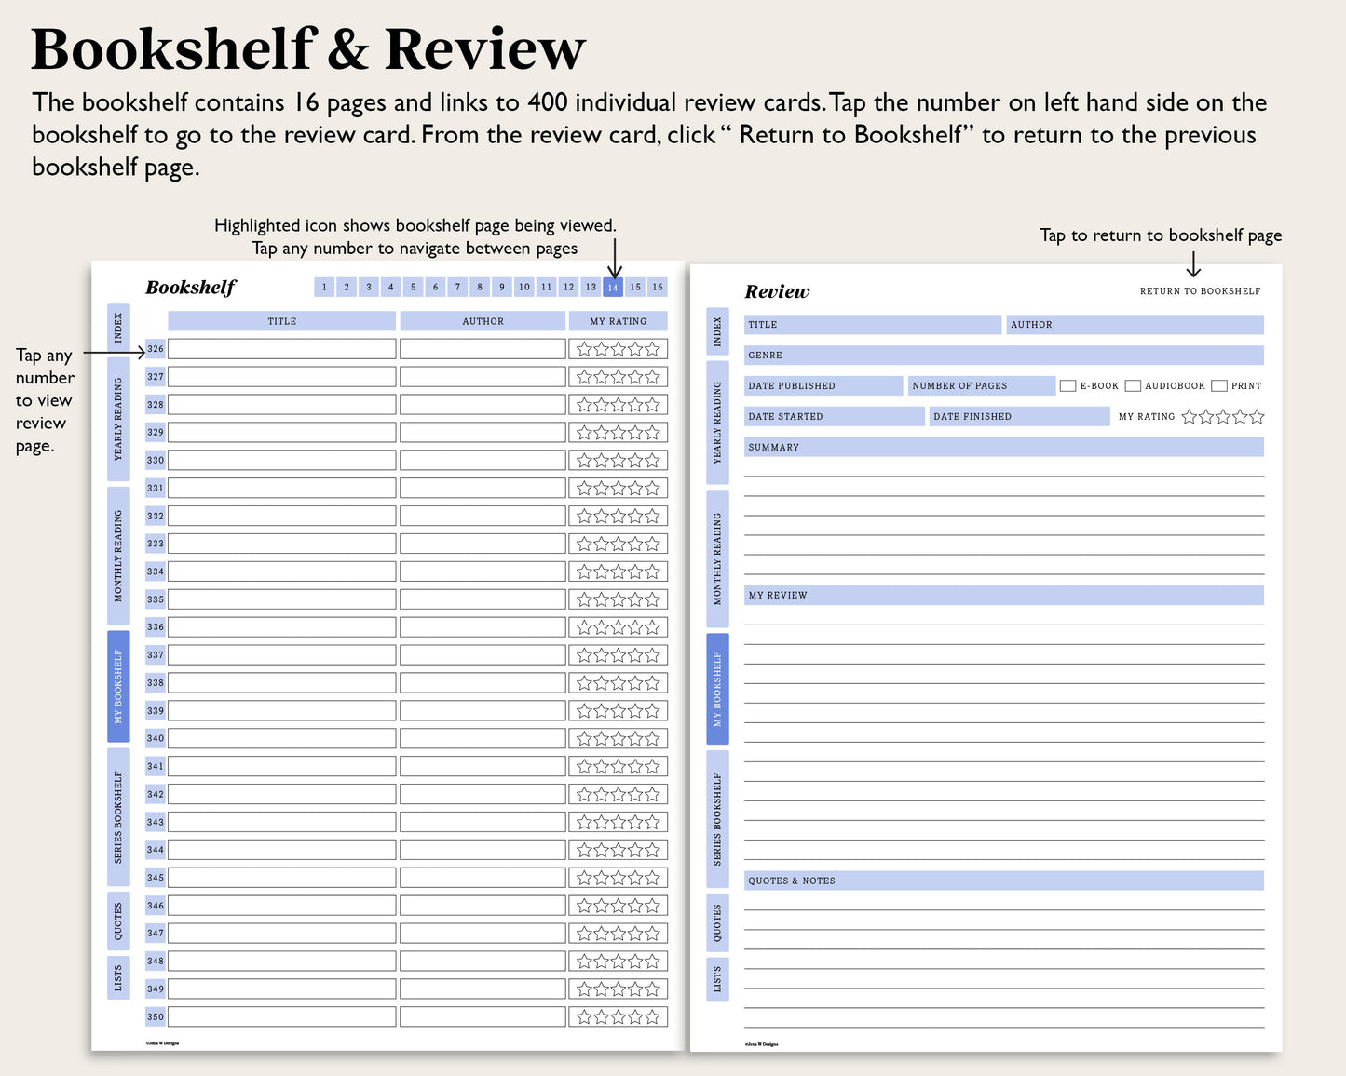The height and width of the screenshot is (1076, 1346).
Task: Click the author field for row 345
Action: [483, 878]
